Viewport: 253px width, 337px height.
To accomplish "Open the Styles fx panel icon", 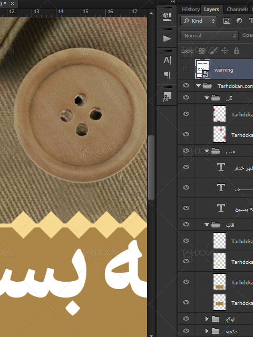I will coord(167,97).
